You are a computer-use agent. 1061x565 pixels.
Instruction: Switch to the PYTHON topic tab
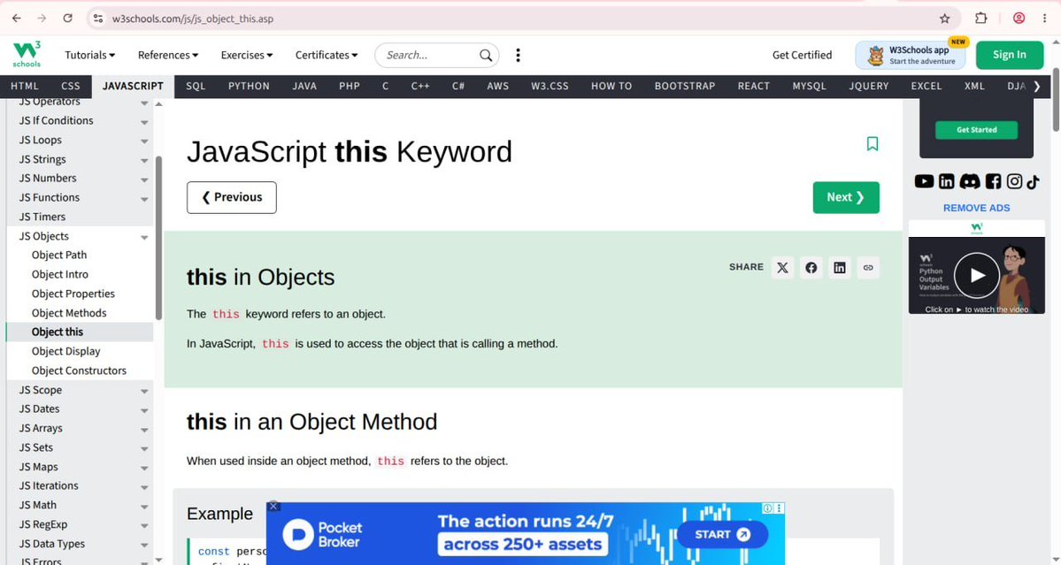pyautogui.click(x=249, y=87)
